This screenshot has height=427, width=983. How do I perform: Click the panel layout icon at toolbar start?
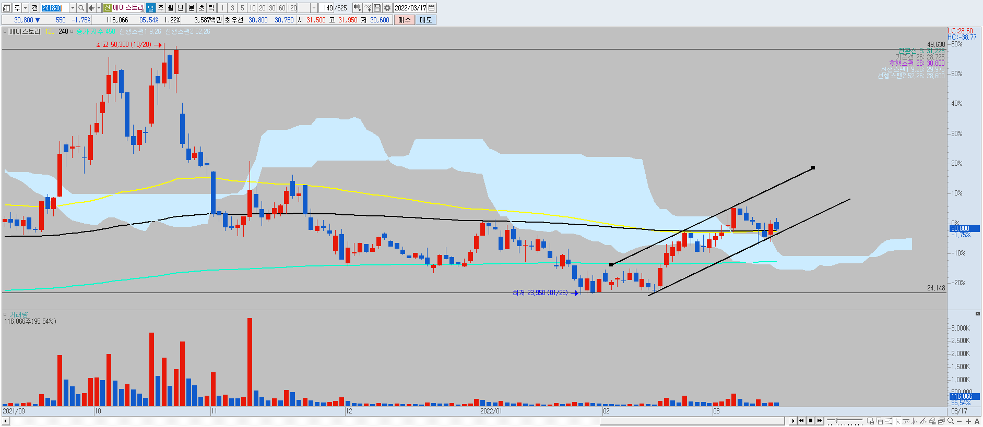(x=7, y=8)
